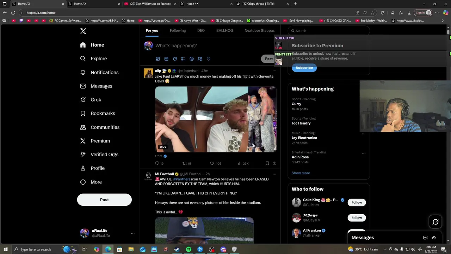The image size is (451, 254).
Task: Share the Jake Paul clip post
Action: click(274, 163)
